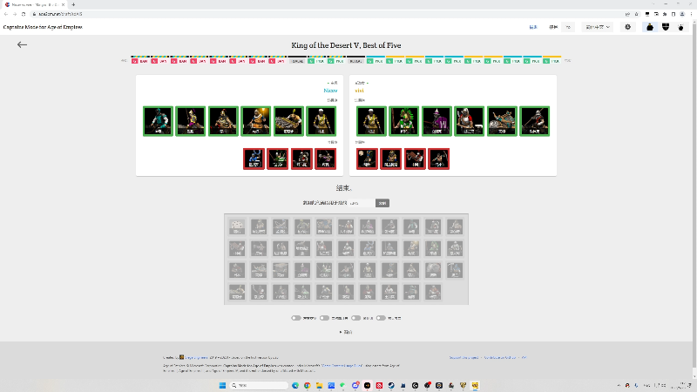This screenshot has width=697, height=392.
Task: Open the browser three-dot menu
Action: click(x=691, y=14)
